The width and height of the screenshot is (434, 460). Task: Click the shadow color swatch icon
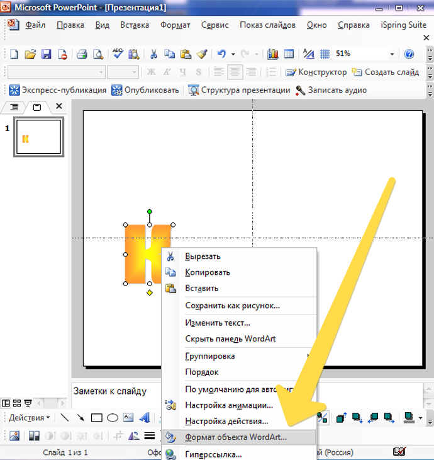click(x=408, y=418)
